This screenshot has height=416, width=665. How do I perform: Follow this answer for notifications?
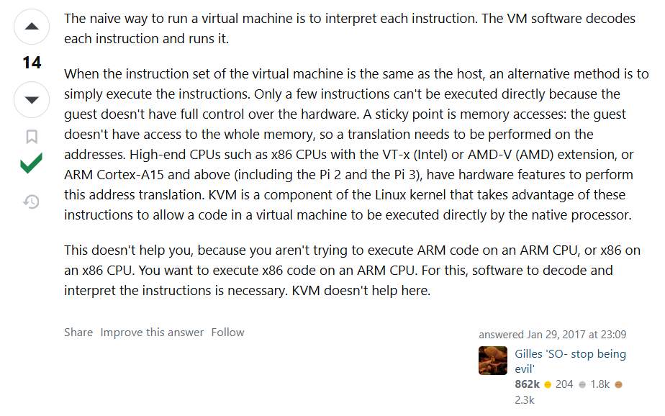(x=227, y=332)
